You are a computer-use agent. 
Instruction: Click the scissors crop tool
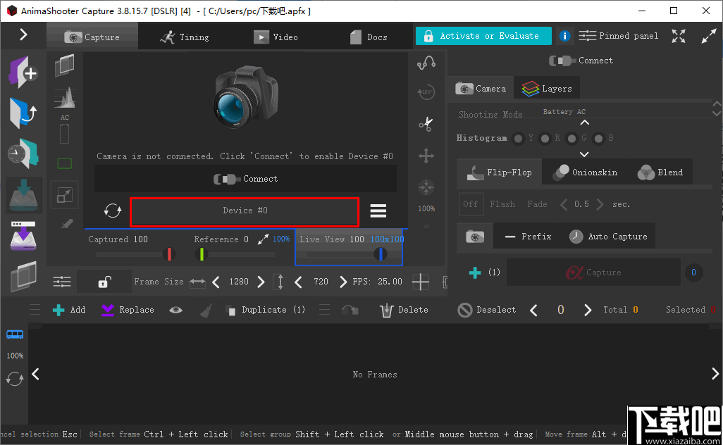(426, 124)
